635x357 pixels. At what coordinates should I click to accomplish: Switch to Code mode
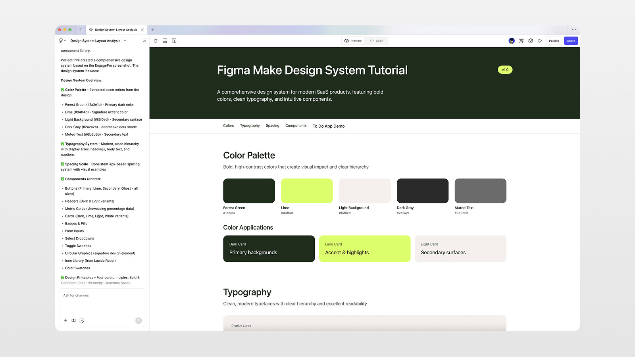click(377, 40)
